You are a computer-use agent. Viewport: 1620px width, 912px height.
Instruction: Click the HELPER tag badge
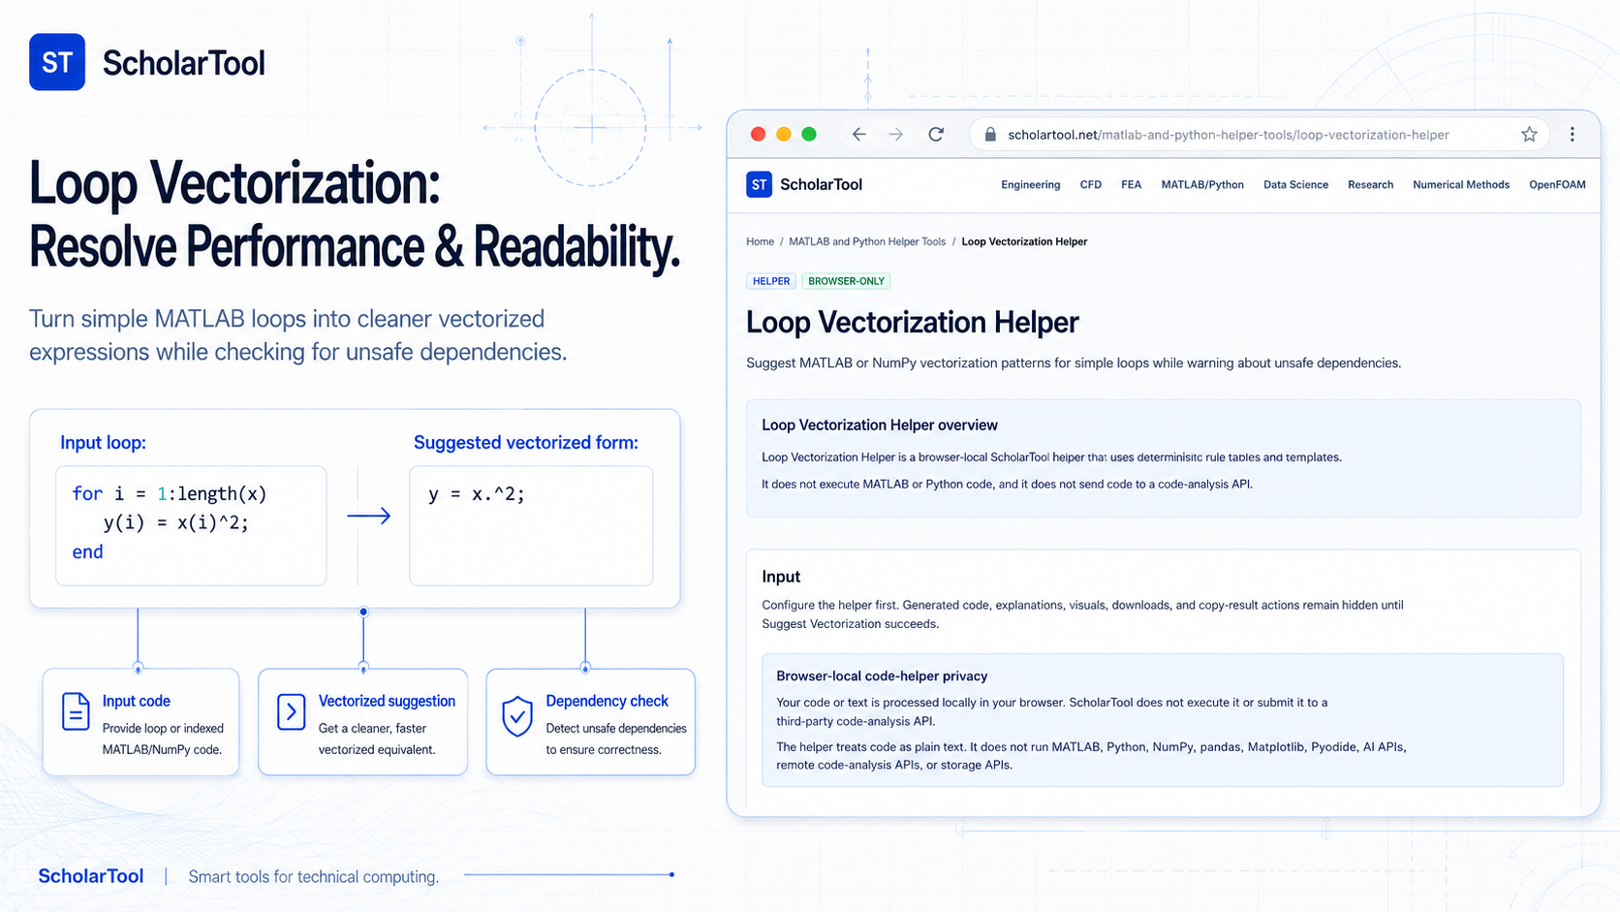point(771,281)
